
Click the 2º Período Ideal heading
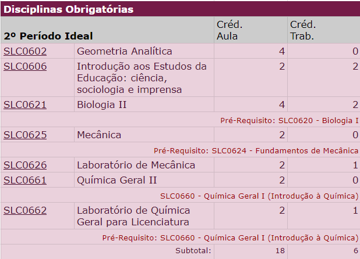tap(48, 36)
